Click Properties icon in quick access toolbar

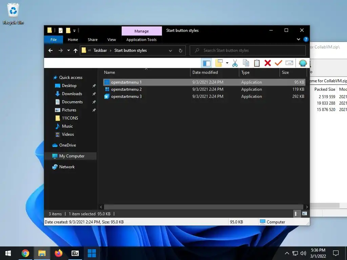click(61, 30)
